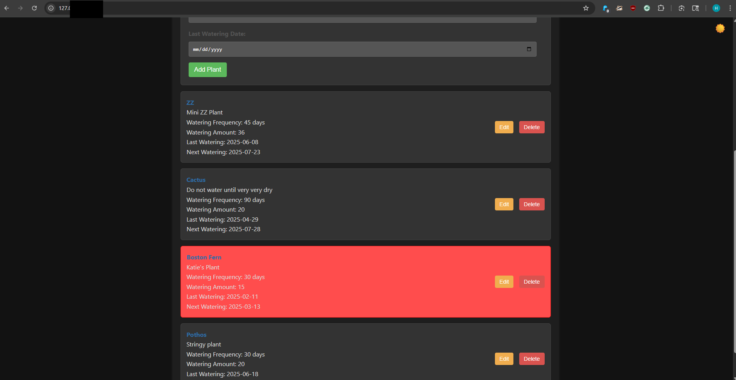
Task: Open the date picker calendar icon
Action: (529, 49)
